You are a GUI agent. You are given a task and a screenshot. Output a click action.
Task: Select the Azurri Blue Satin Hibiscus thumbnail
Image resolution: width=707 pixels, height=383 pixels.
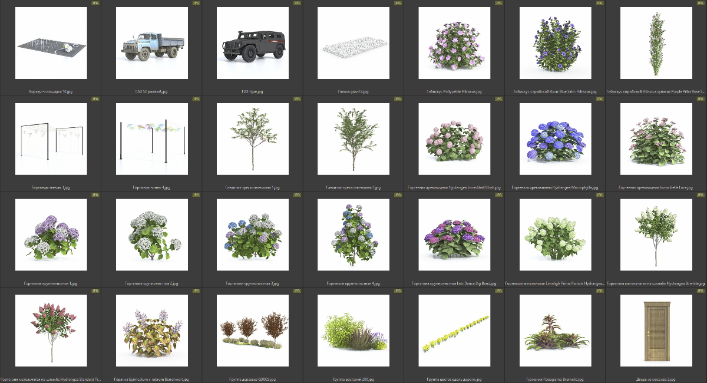555,44
